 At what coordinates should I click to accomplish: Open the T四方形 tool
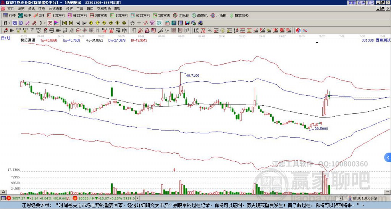119,15
